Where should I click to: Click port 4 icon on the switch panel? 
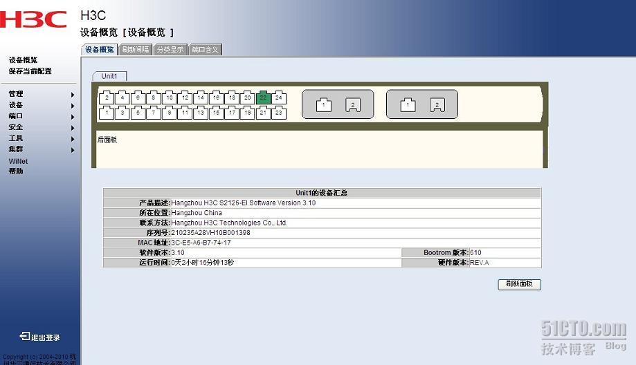(x=122, y=97)
